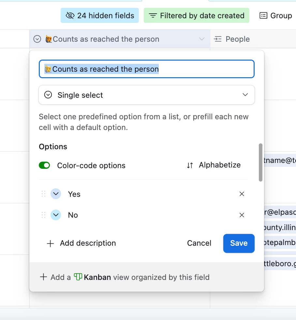Click Cancel to discard field changes
The image size is (296, 320).
199,243
